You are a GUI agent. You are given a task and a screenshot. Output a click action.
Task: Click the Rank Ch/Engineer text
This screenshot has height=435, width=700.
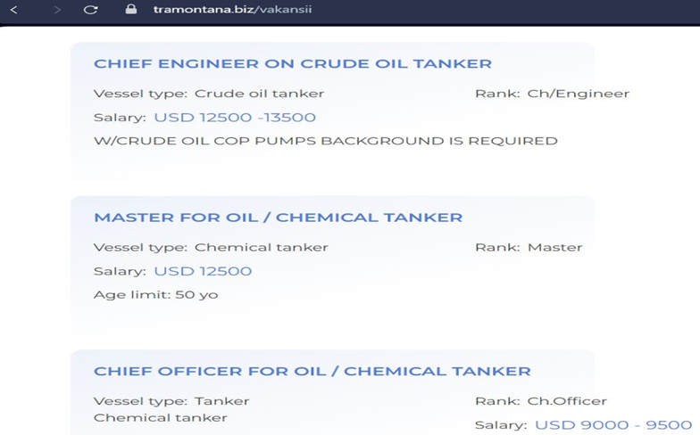tap(552, 94)
